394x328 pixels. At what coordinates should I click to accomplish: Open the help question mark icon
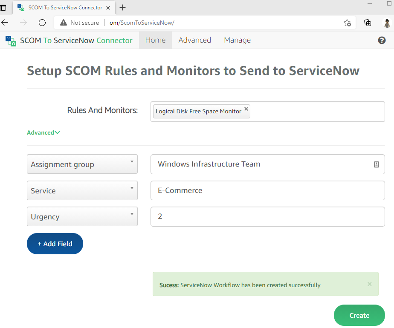pyautogui.click(x=382, y=40)
